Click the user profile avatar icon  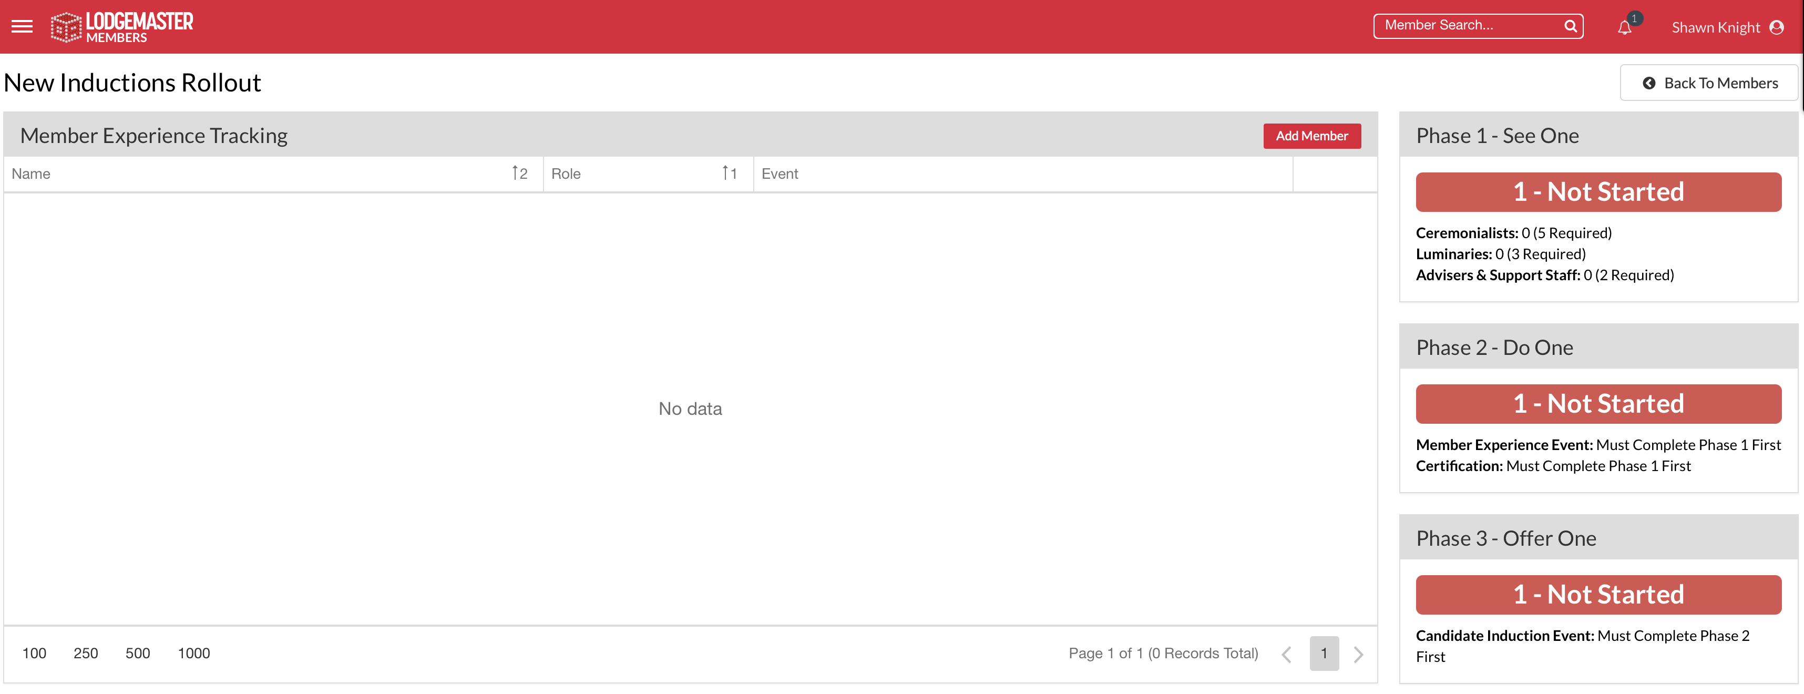1777,27
